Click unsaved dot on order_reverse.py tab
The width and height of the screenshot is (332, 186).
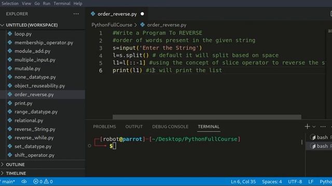142,14
